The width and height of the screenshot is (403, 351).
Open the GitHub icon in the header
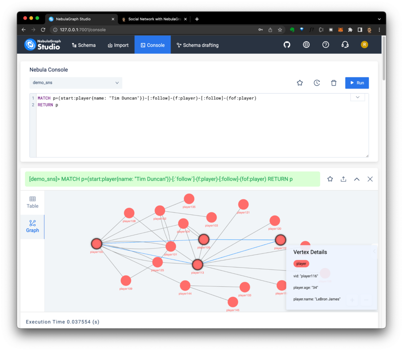click(287, 45)
